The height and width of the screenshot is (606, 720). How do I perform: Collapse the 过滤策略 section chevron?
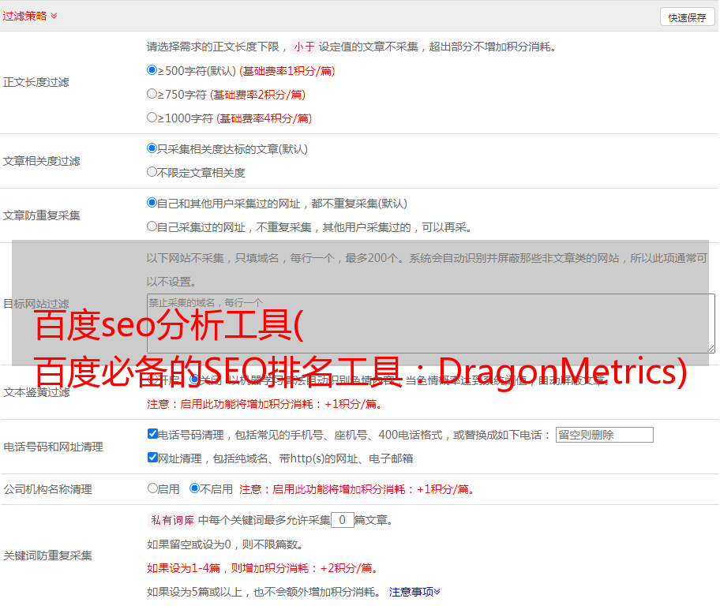(x=54, y=16)
